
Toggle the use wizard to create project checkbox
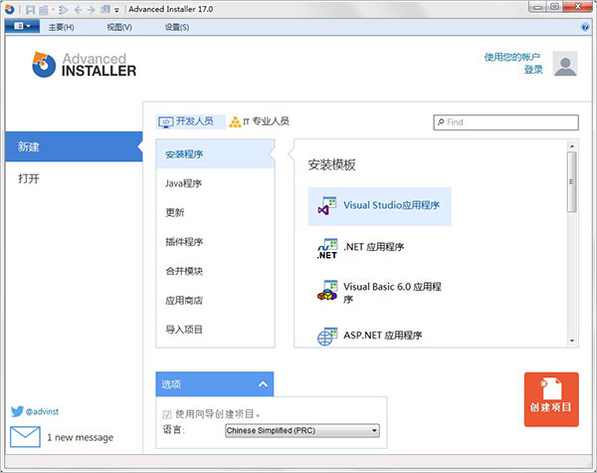[166, 414]
